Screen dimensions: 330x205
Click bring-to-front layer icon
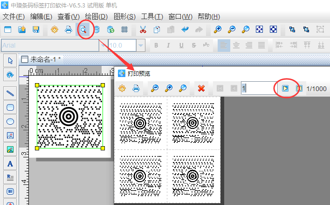coord(292,29)
